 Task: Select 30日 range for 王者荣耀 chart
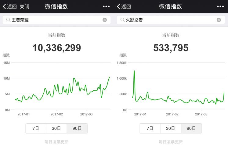[56, 128]
